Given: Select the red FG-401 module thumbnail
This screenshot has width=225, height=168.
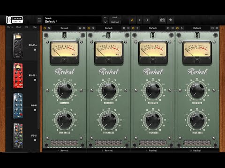Looking at the screenshot, I should (18, 76).
